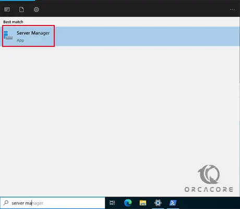Click the 'Best match' section heading

(13, 22)
